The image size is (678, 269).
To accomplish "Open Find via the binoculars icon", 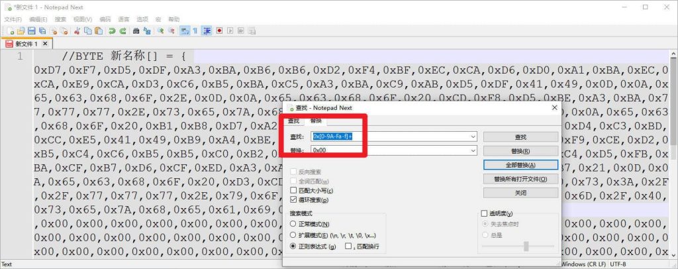I will click(136, 30).
